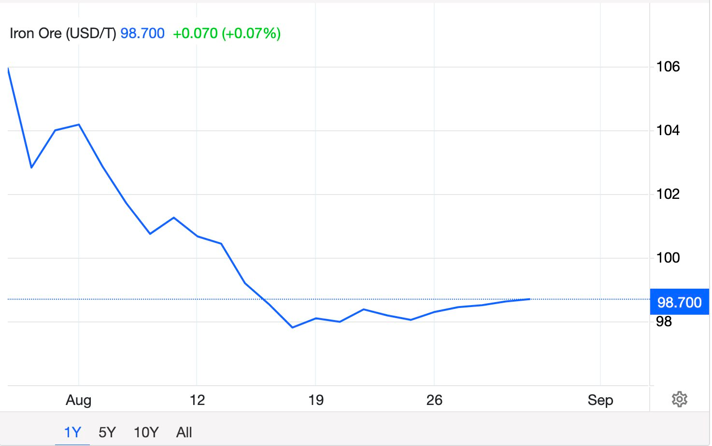712x446 pixels.
Task: Click the 26 date axis label
Action: (434, 400)
